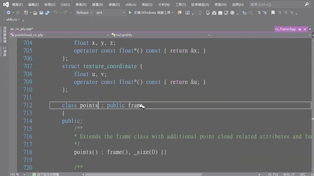Viewport: 314px width, 176px height.
Task: Open the Window (W) menu
Action: [x=220, y=4]
